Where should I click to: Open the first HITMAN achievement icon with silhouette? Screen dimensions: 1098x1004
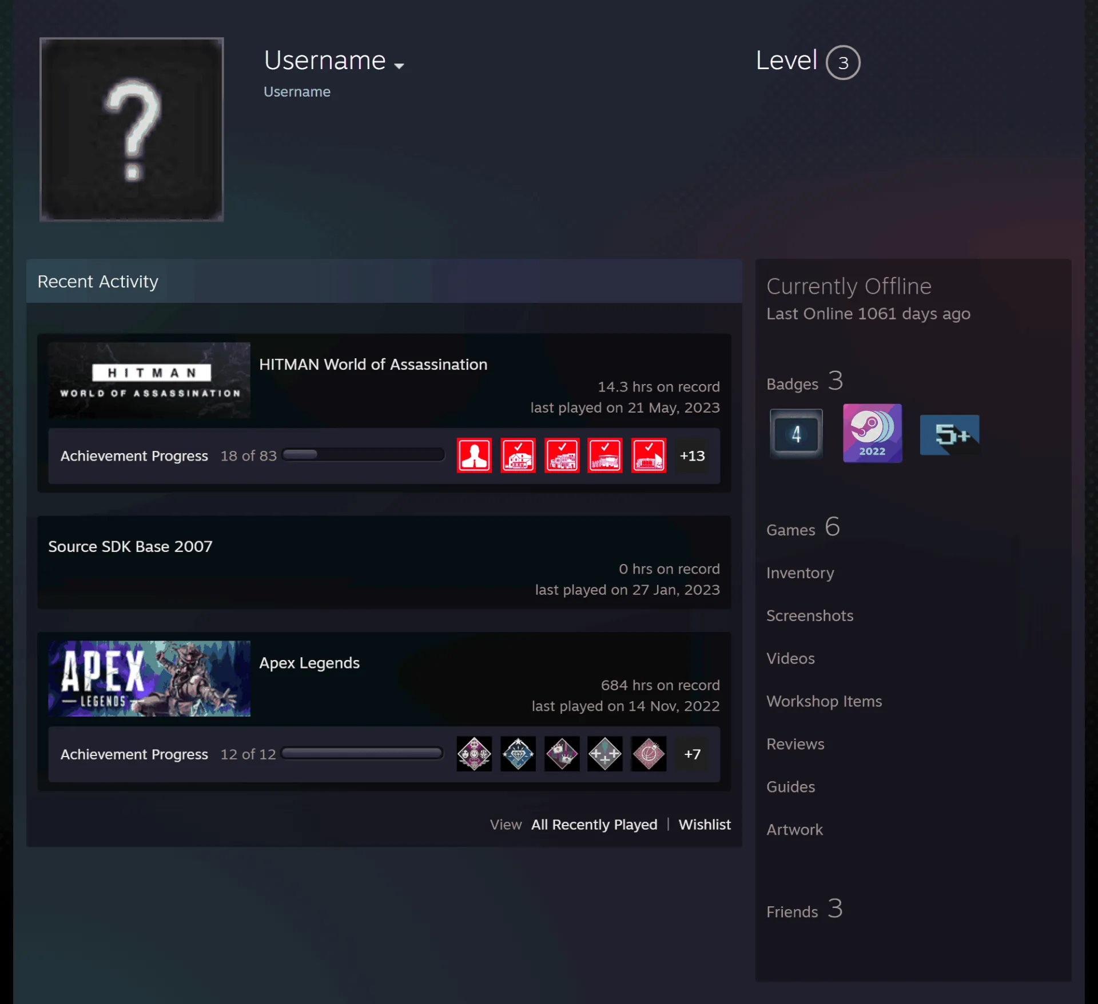(x=474, y=455)
